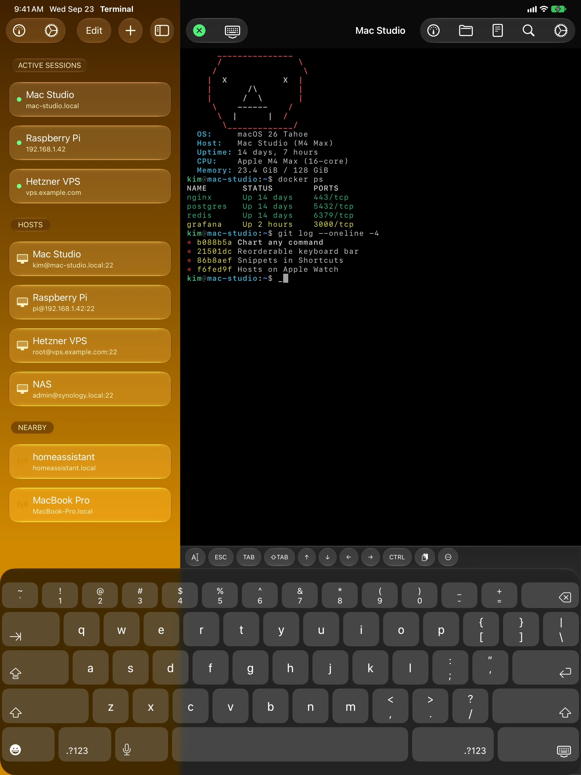Tap right arrow key on keyboard bar
The height and width of the screenshot is (775, 581).
pyautogui.click(x=370, y=557)
